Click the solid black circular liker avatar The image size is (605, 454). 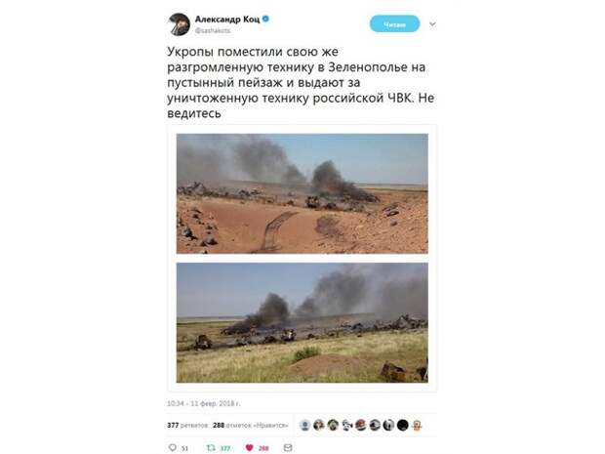[x=402, y=425]
